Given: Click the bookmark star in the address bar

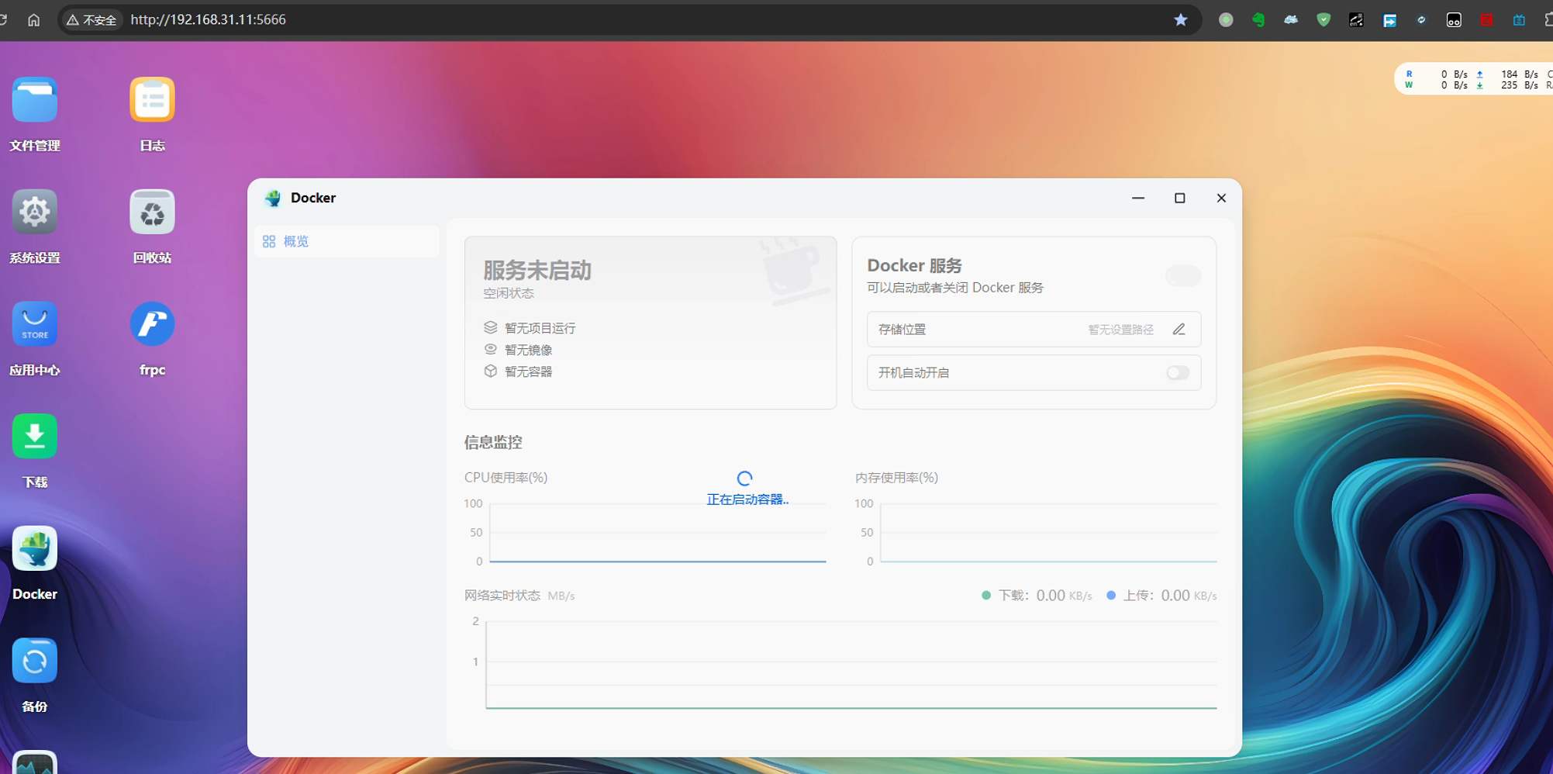Looking at the screenshot, I should (x=1180, y=19).
